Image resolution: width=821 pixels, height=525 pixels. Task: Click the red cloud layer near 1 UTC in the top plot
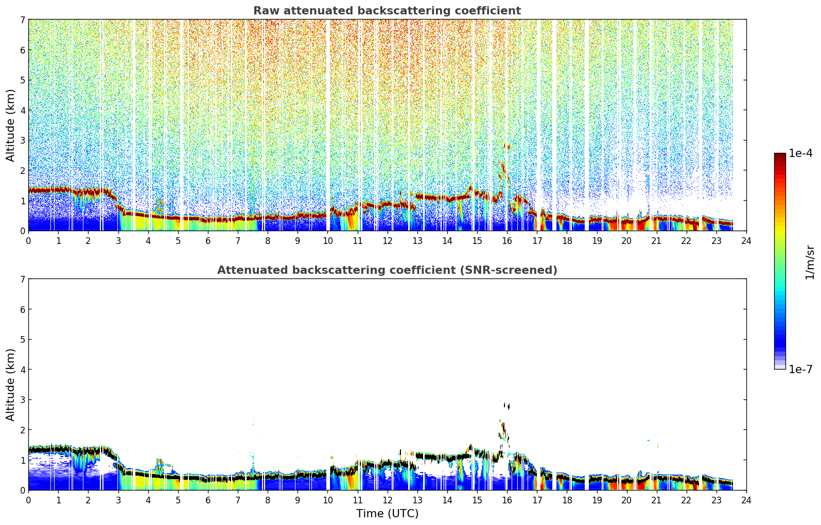(x=58, y=190)
